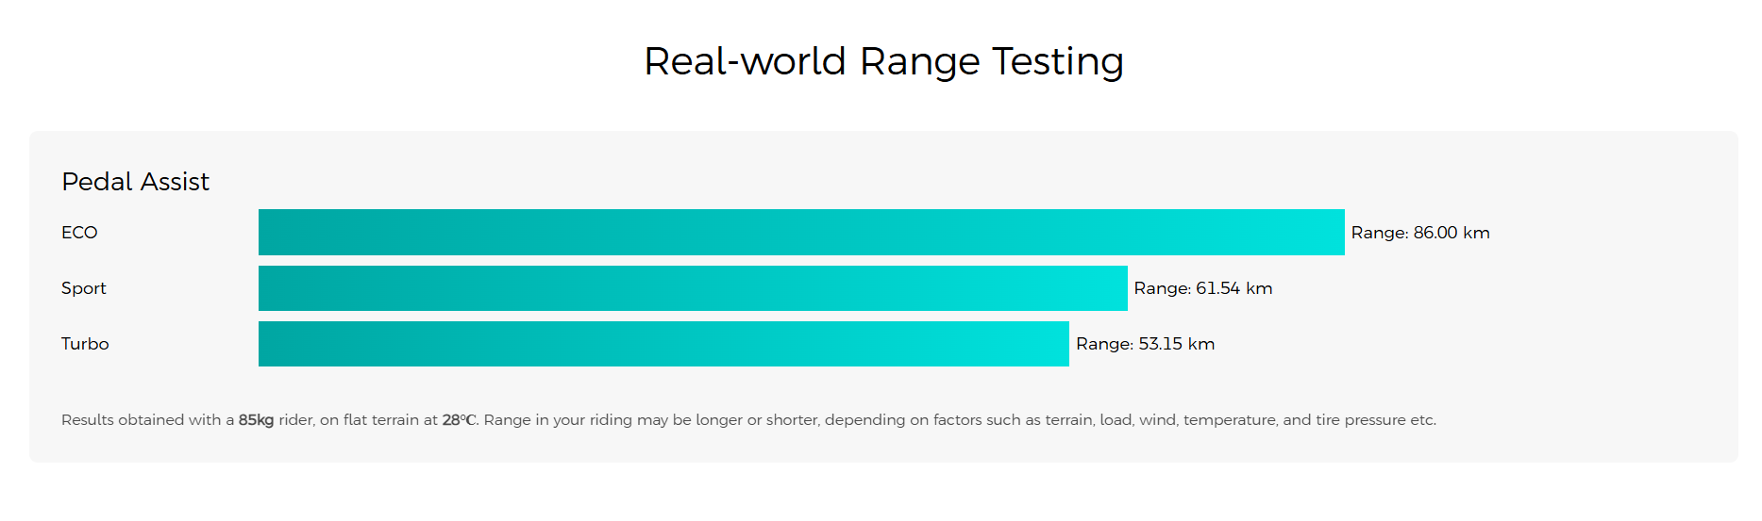Click the ECO mode label
This screenshot has width=1762, height=521.
point(79,233)
